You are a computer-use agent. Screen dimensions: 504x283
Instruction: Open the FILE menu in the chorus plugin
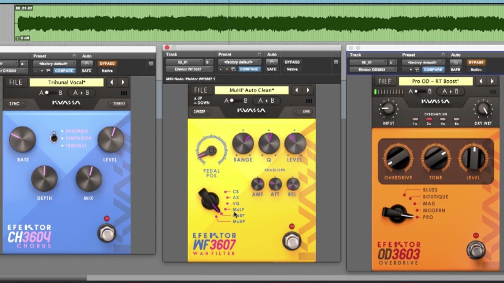(x=16, y=82)
